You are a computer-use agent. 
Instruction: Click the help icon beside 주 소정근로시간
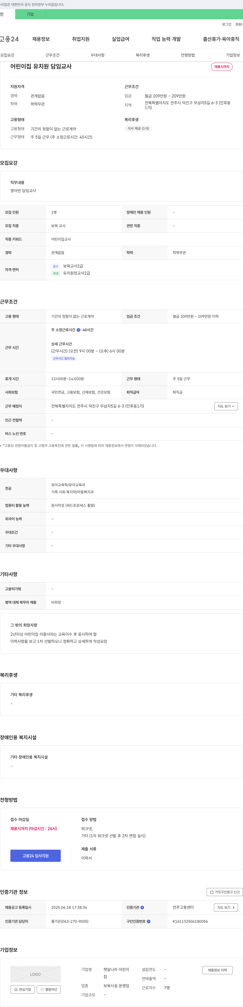(x=78, y=330)
